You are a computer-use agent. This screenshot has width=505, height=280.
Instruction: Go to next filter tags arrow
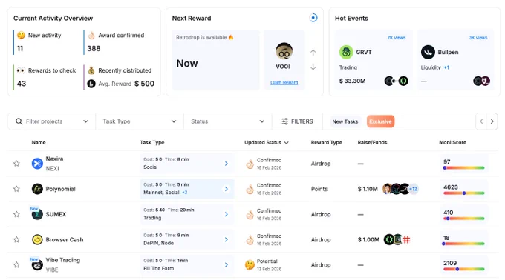tap(492, 121)
